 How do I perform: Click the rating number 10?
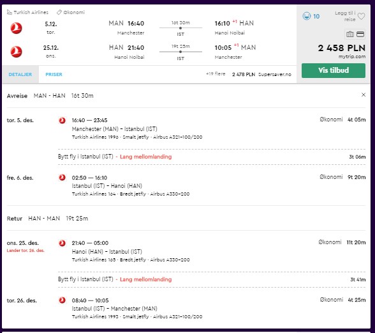(x=316, y=17)
